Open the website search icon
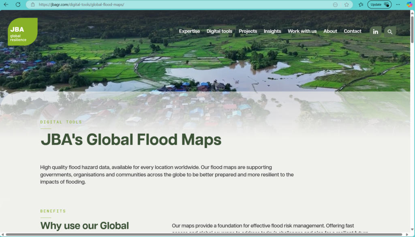This screenshot has height=237, width=415. point(390,32)
